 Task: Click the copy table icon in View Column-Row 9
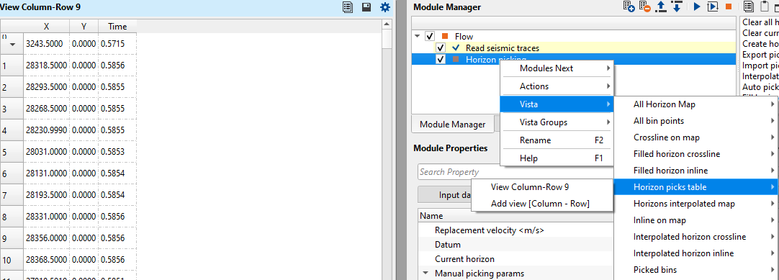pyautogui.click(x=348, y=7)
